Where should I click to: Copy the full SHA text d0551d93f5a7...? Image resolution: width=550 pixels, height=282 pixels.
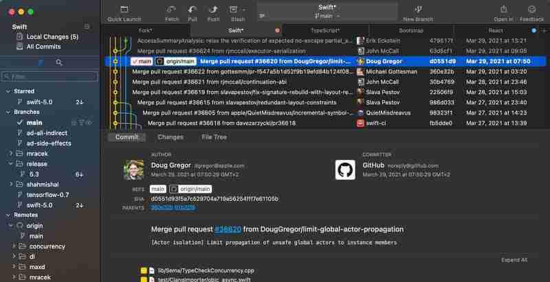(214, 199)
